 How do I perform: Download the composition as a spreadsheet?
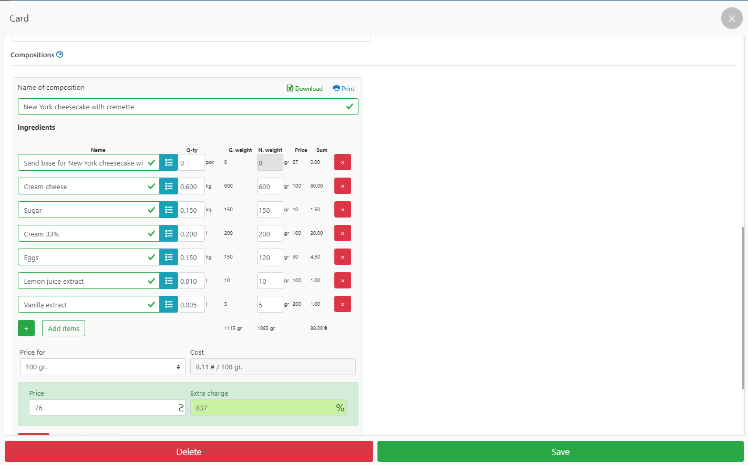[304, 88]
